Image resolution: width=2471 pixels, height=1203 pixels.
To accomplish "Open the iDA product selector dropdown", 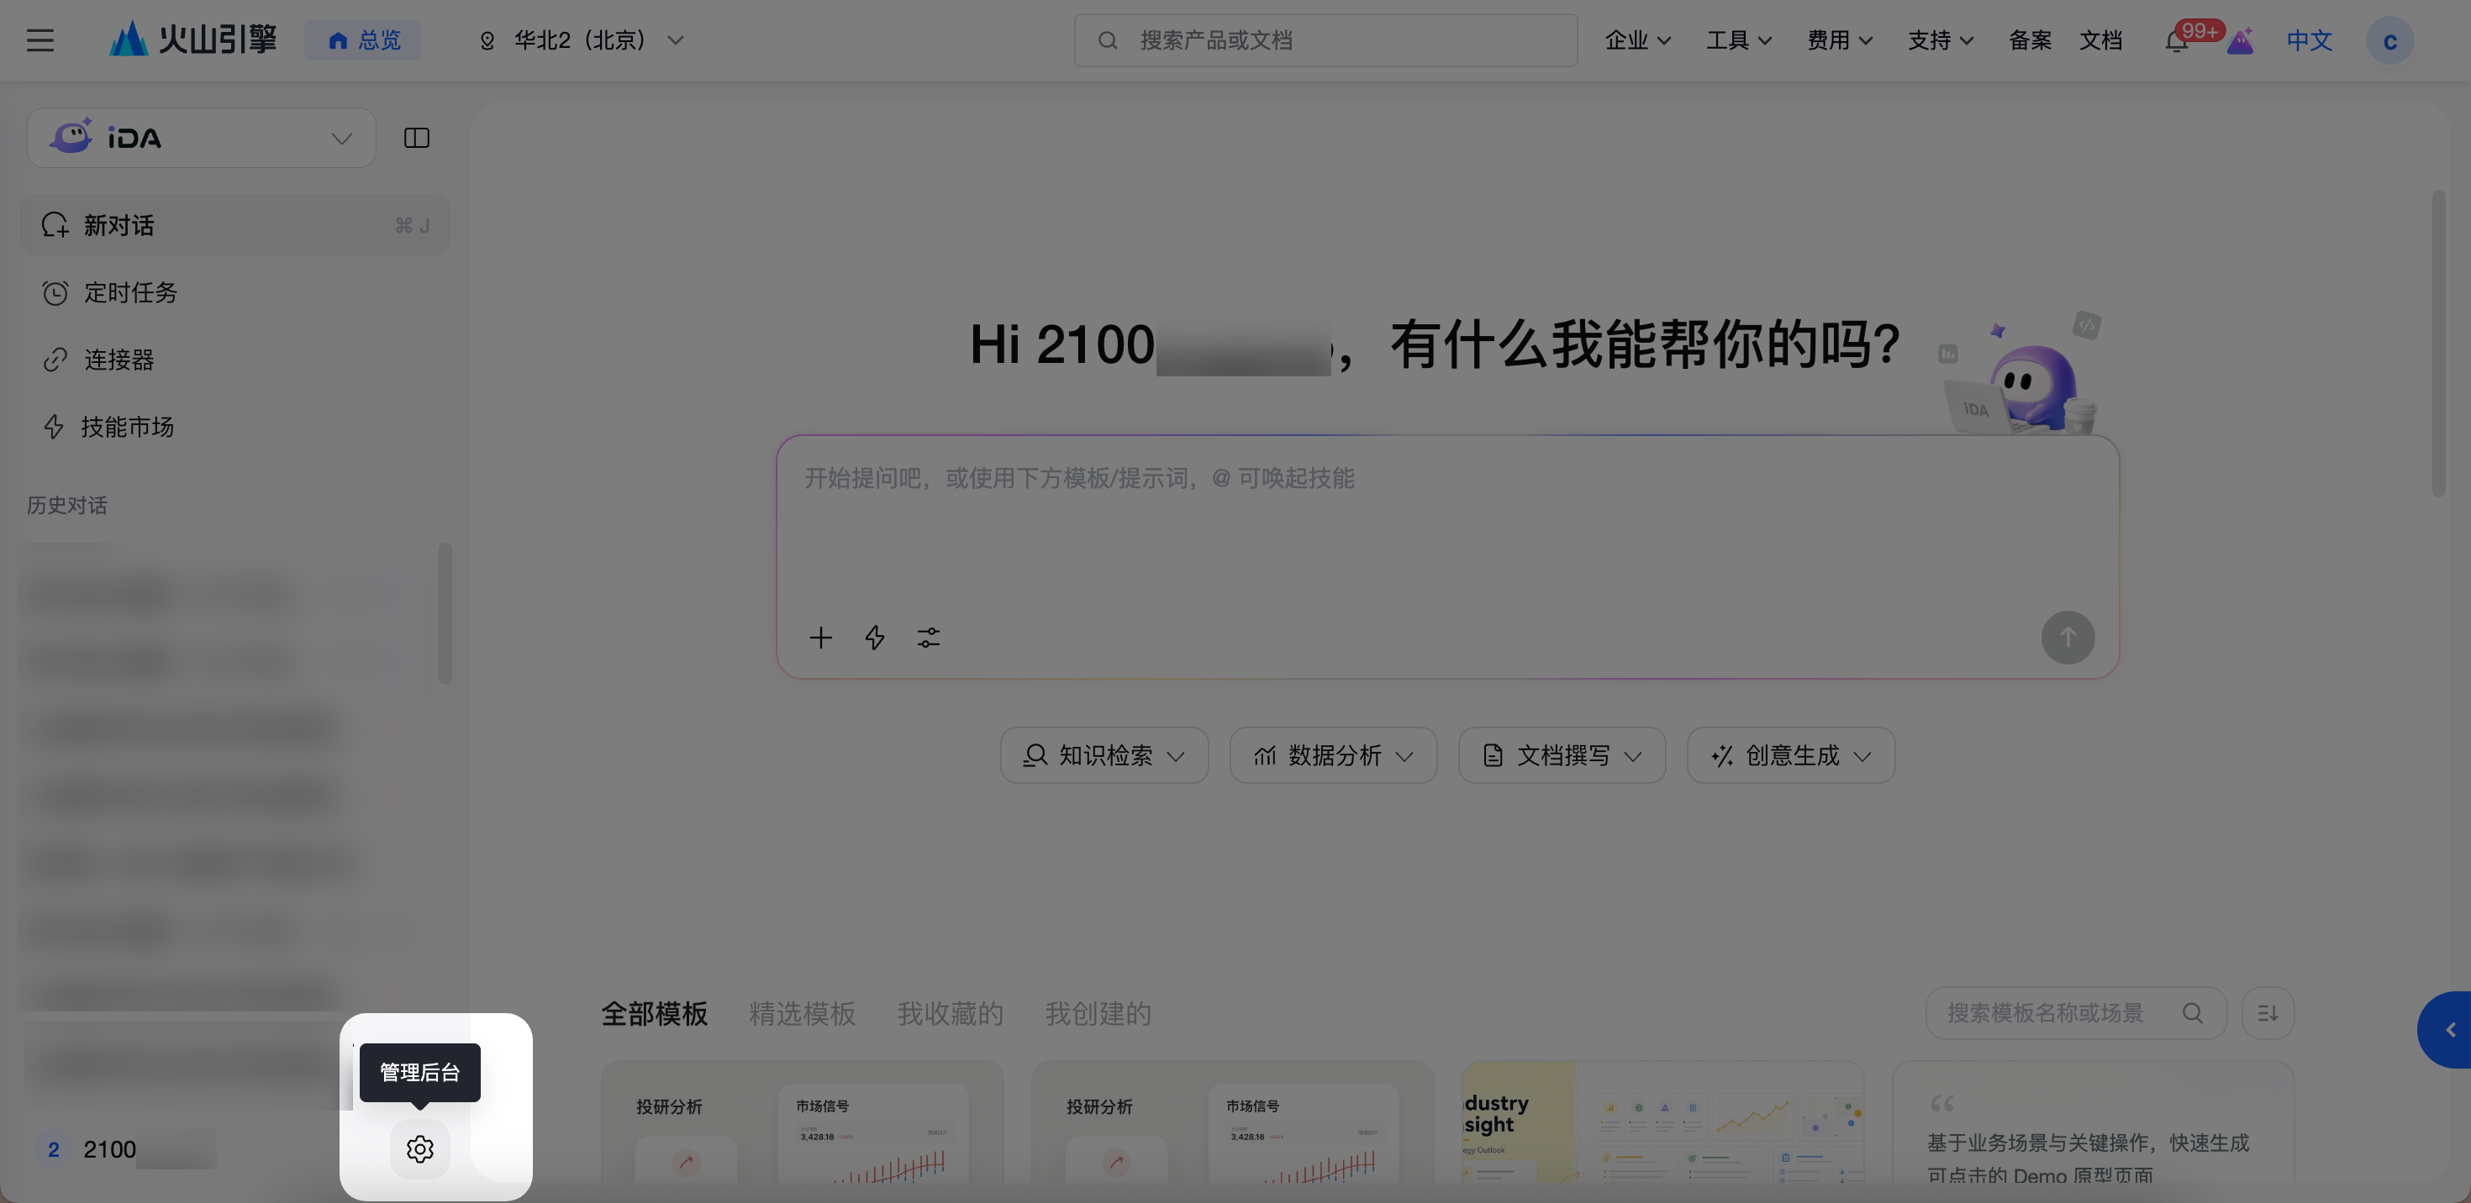I will click(x=202, y=138).
